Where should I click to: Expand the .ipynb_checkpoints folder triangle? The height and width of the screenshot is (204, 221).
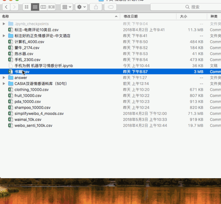click(4, 24)
